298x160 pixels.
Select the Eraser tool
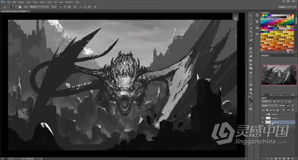(x=251, y=56)
